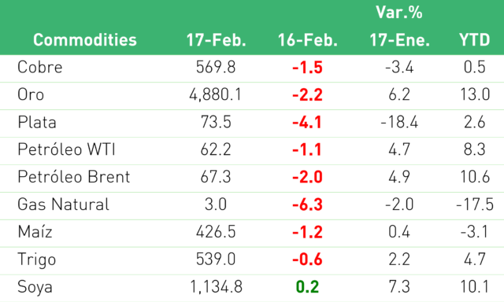Click the Trigo row label
This screenshot has width=504, height=302.
(x=37, y=260)
